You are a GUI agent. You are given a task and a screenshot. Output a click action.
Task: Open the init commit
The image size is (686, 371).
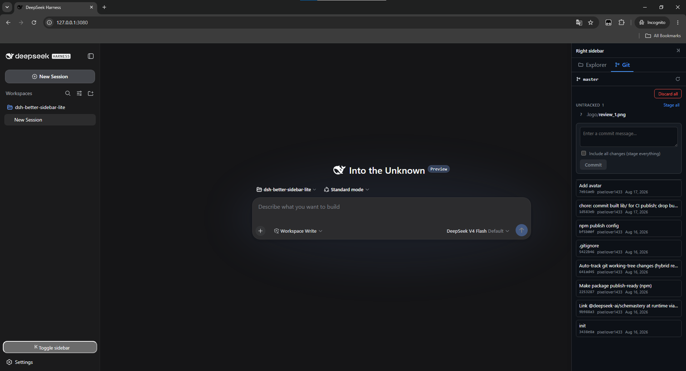point(629,328)
